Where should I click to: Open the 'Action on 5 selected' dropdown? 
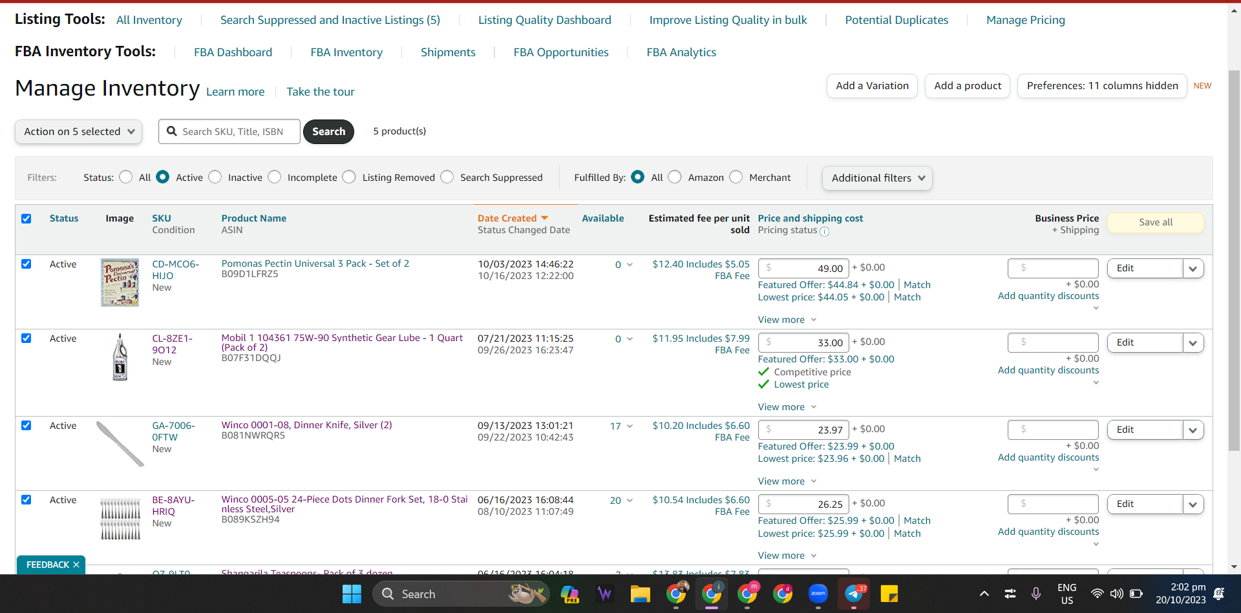[79, 132]
